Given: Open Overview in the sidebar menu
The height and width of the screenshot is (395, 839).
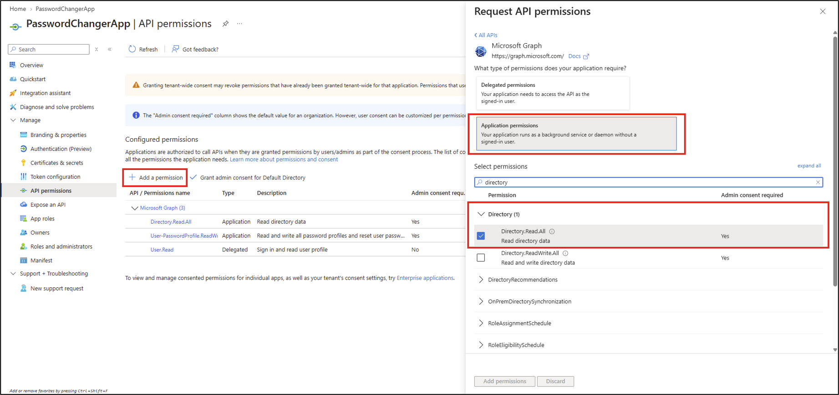Looking at the screenshot, I should [x=31, y=65].
